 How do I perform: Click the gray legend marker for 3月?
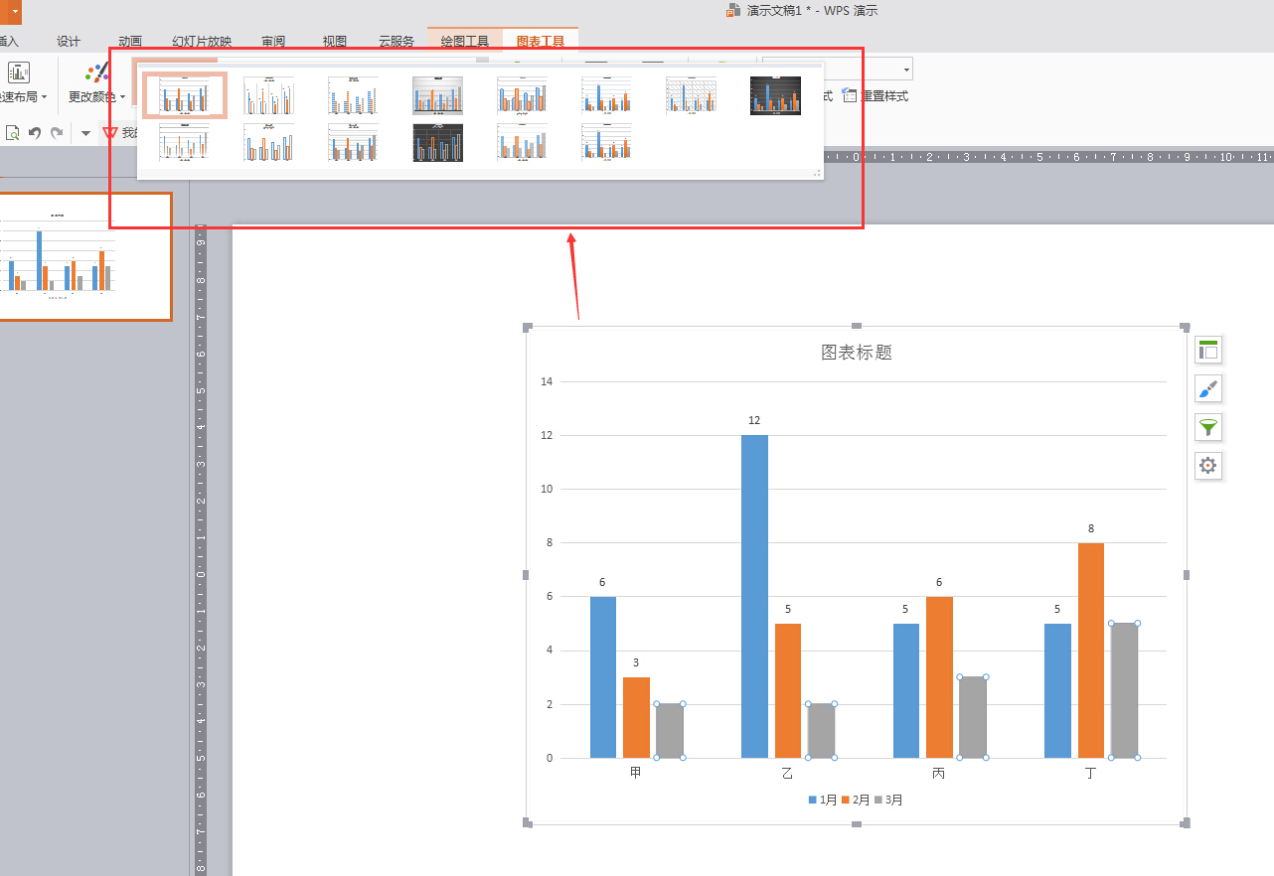click(x=878, y=800)
